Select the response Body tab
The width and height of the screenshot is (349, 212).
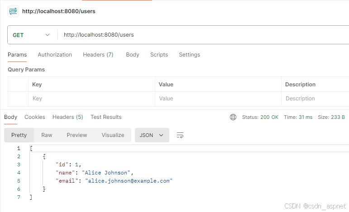[11, 117]
